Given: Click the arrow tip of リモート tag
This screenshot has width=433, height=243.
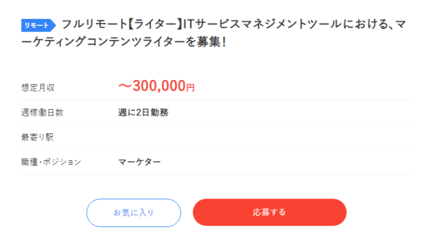Looking at the screenshot, I should click(x=53, y=25).
